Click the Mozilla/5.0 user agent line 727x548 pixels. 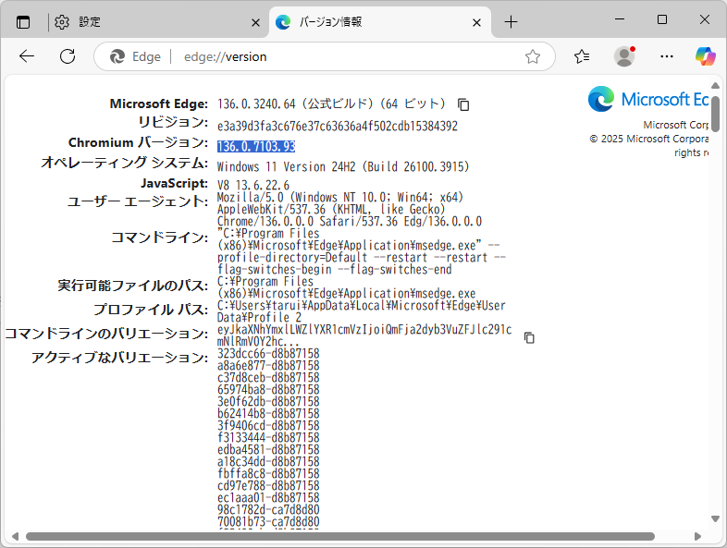tap(340, 198)
